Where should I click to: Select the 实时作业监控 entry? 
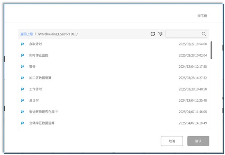point(39,56)
